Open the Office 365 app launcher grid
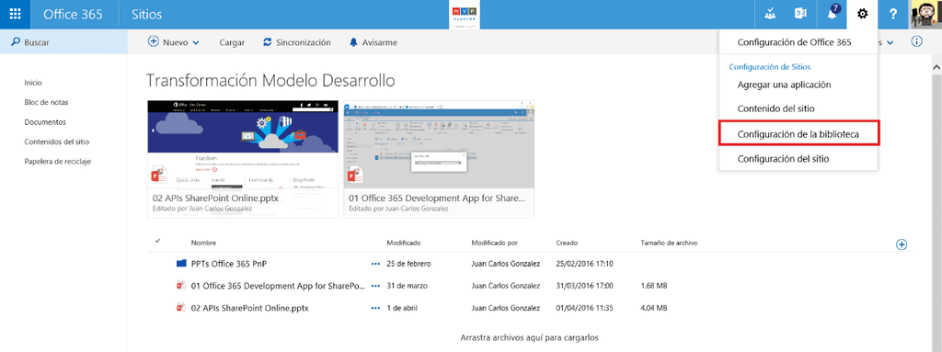Screen dimensions: 942x352 coord(15,14)
